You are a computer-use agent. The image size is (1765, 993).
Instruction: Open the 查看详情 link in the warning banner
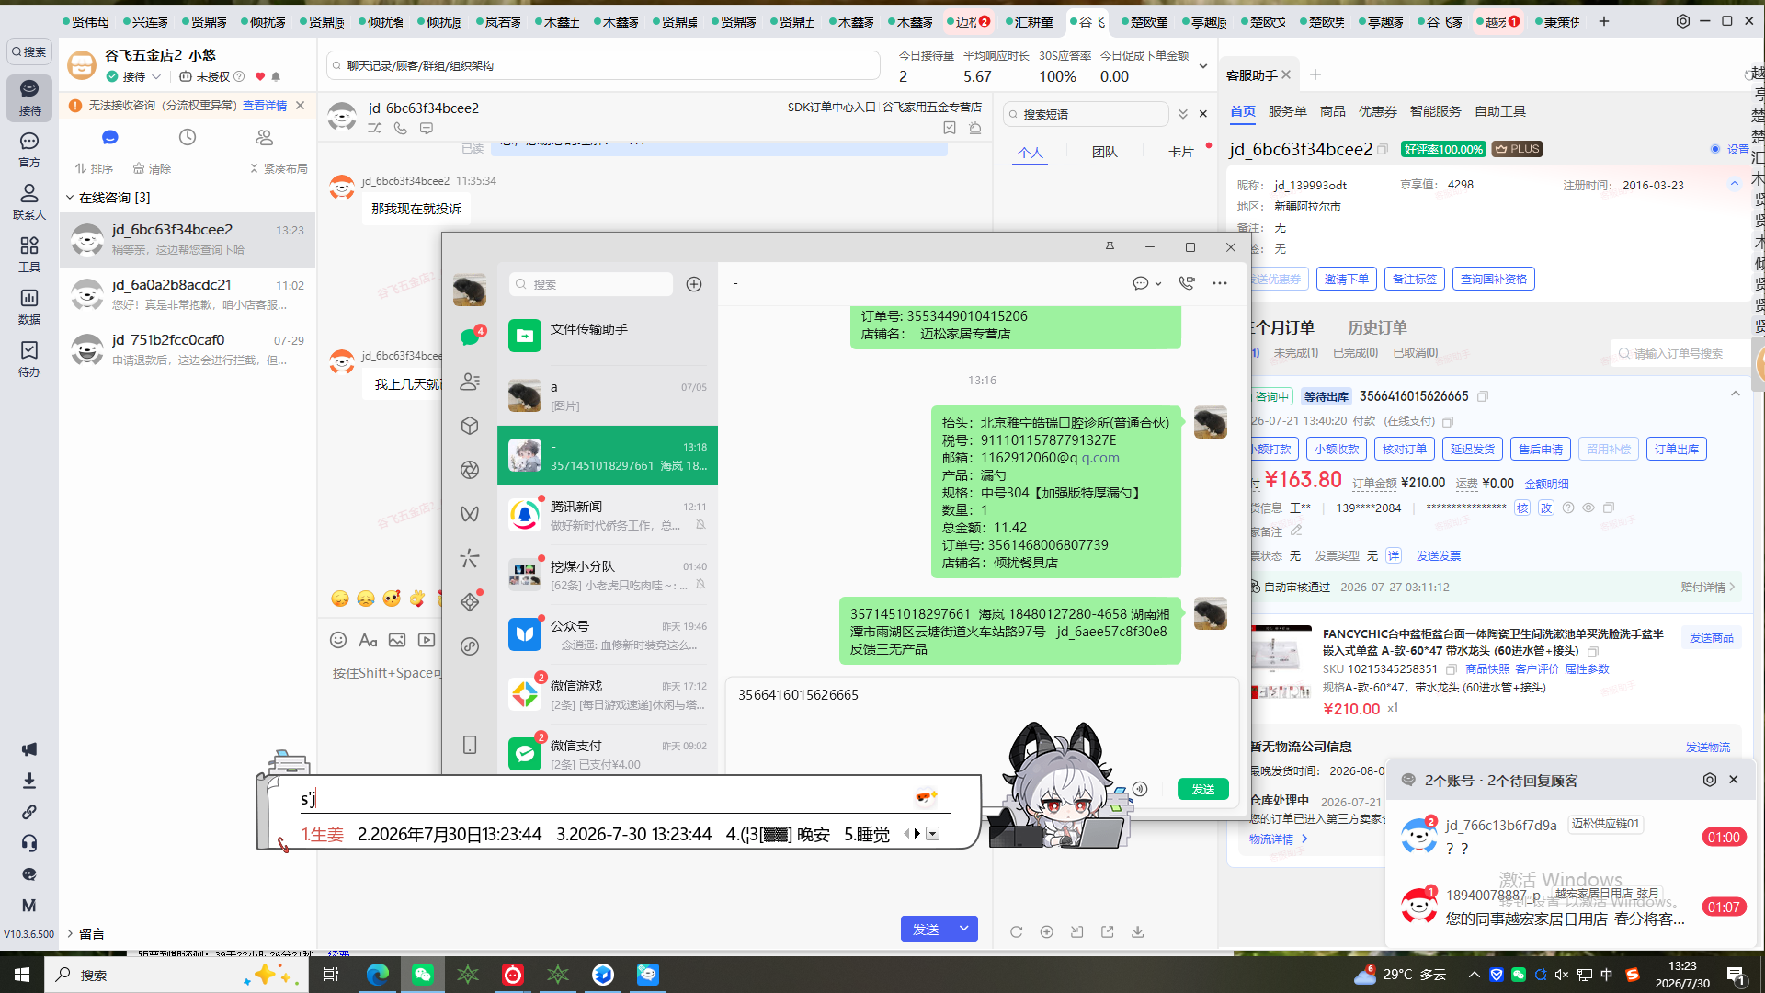265,106
